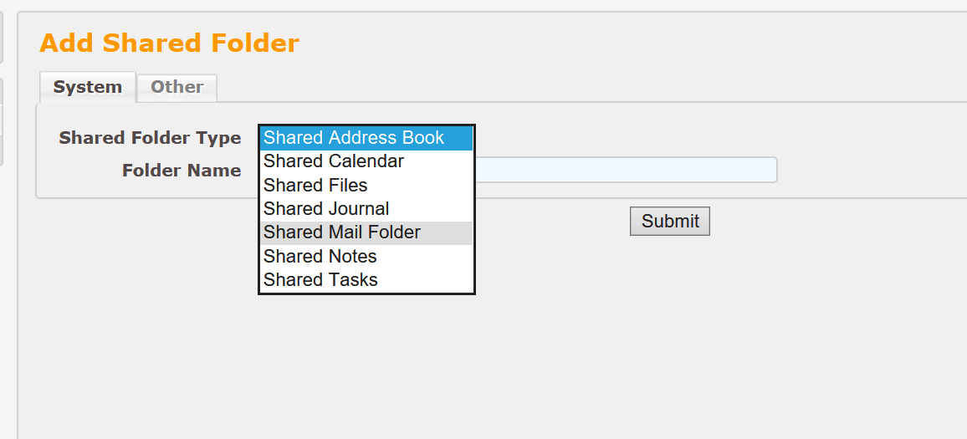Select Shared Journal in dropdown list
967x439 pixels.
[326, 208]
